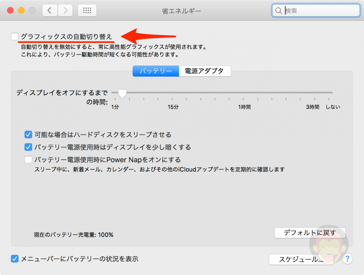This screenshot has width=364, height=275.
Task: Open help via the question mark icon
Action: click(x=347, y=259)
